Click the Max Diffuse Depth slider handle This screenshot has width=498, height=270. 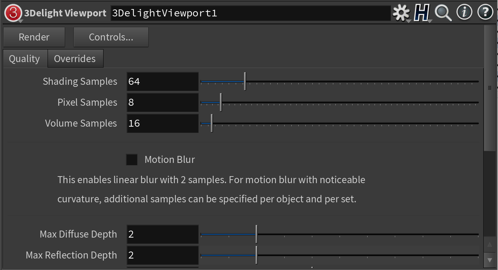click(x=256, y=234)
